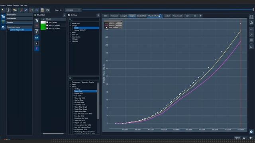This screenshot has width=255, height=143.
Task: Open the project tree icon in left sidebar
Action: pos(3,16)
